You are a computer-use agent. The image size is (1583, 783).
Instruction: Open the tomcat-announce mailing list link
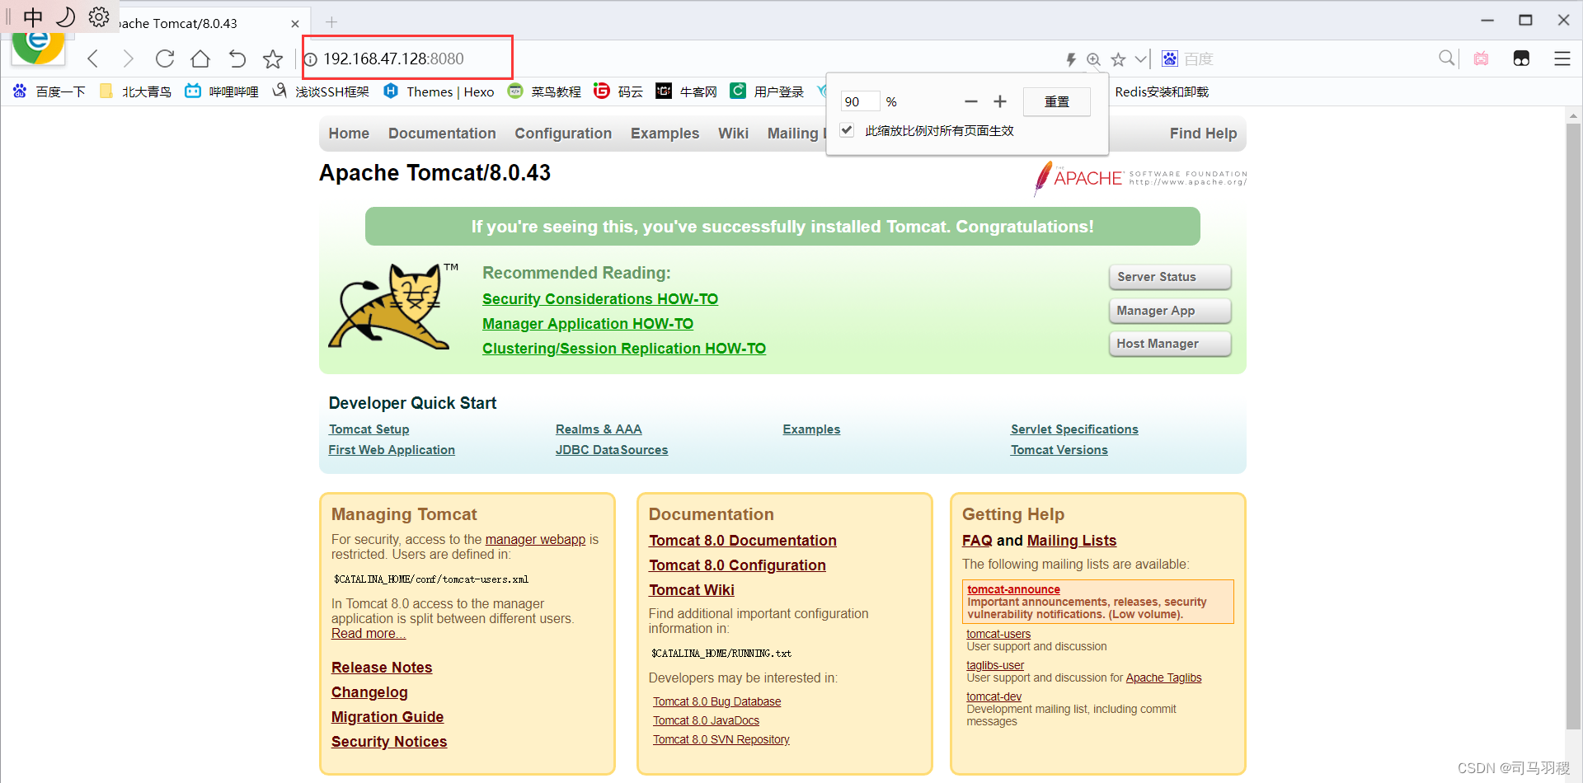click(x=1013, y=589)
